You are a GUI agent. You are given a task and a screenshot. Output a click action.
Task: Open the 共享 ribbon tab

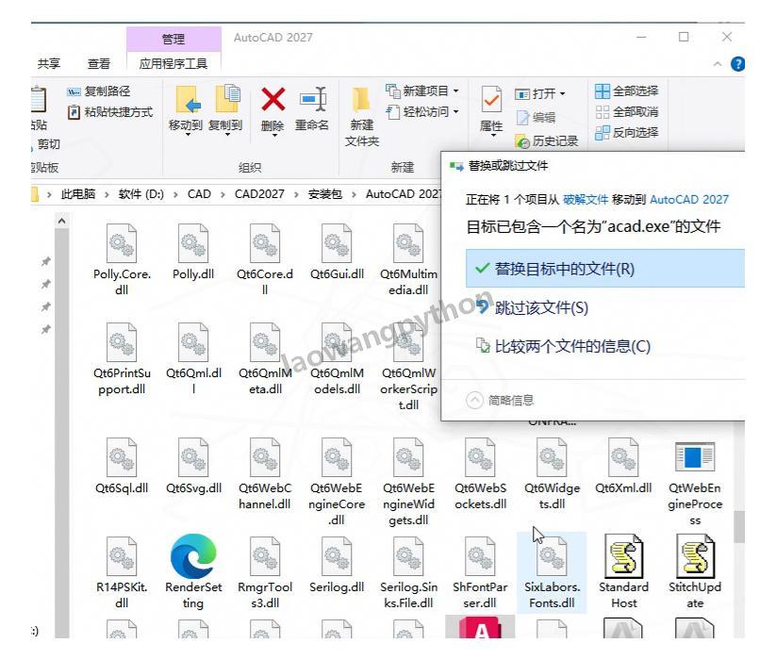point(49,64)
